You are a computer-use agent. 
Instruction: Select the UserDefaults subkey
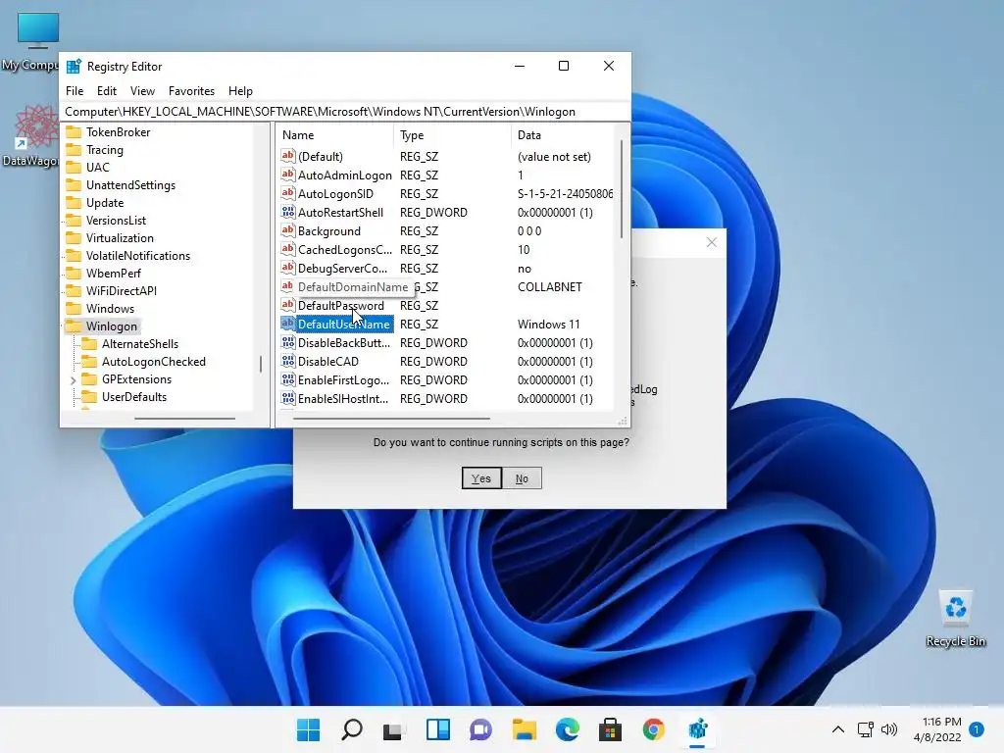[133, 397]
